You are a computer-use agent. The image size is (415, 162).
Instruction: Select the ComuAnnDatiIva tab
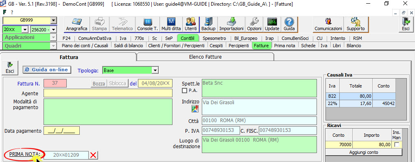coord(95,38)
